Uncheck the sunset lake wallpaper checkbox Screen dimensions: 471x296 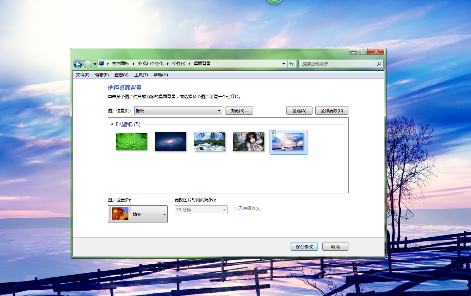pyautogui.click(x=273, y=133)
